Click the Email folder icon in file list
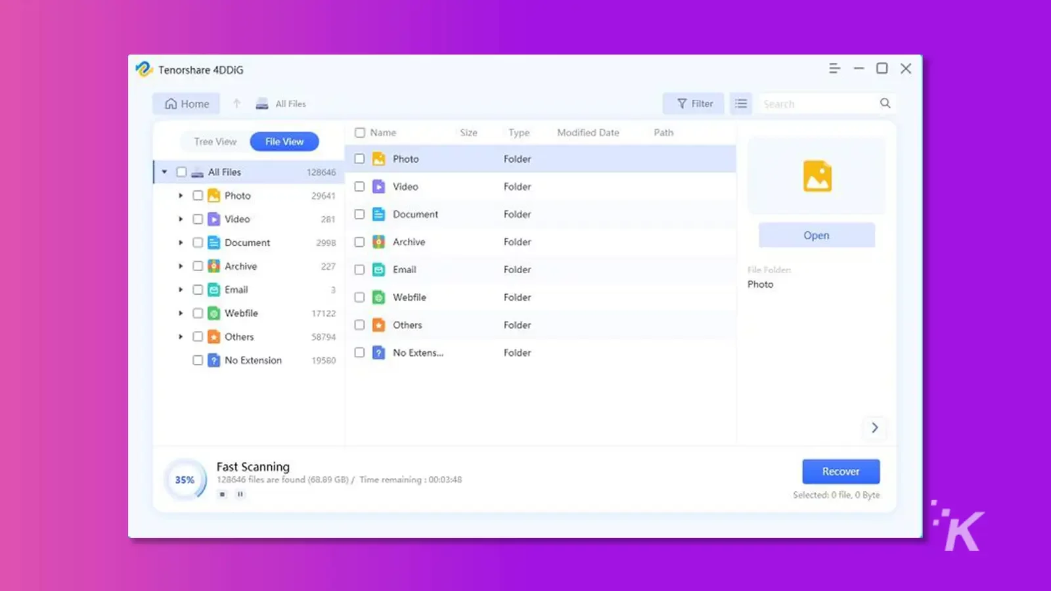Image resolution: width=1051 pixels, height=591 pixels. [379, 269]
